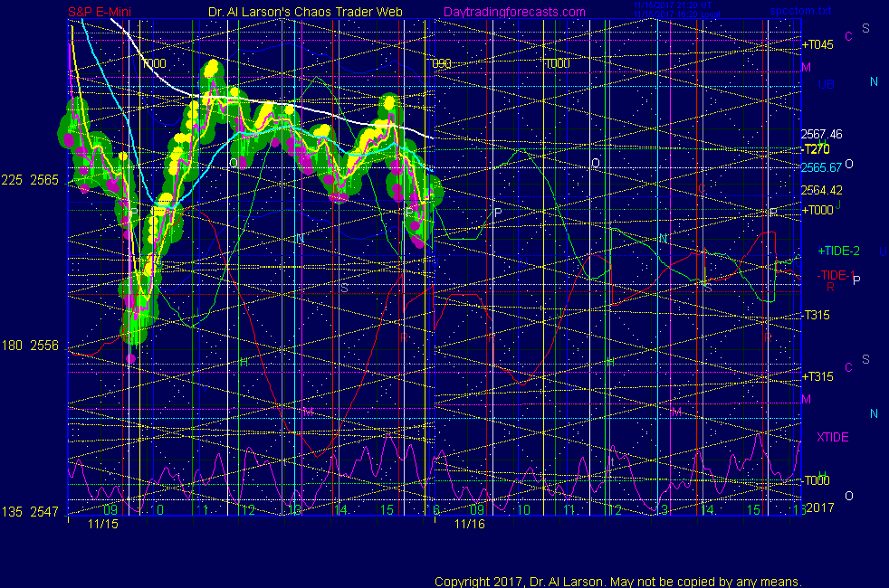The width and height of the screenshot is (889, 588).
Task: Click the magenta "XTIDE" legend label
Action: pos(832,437)
